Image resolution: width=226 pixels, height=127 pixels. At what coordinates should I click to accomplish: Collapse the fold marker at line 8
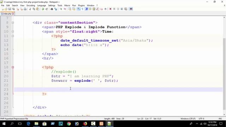13,23
